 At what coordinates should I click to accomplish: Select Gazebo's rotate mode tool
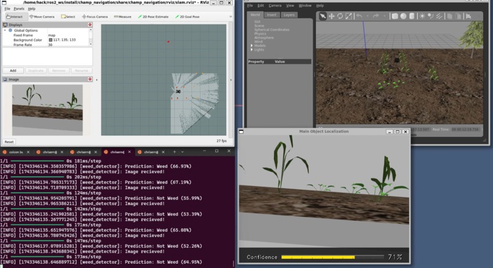340,16
